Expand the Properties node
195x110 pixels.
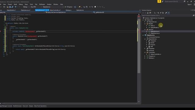(x=145, y=49)
